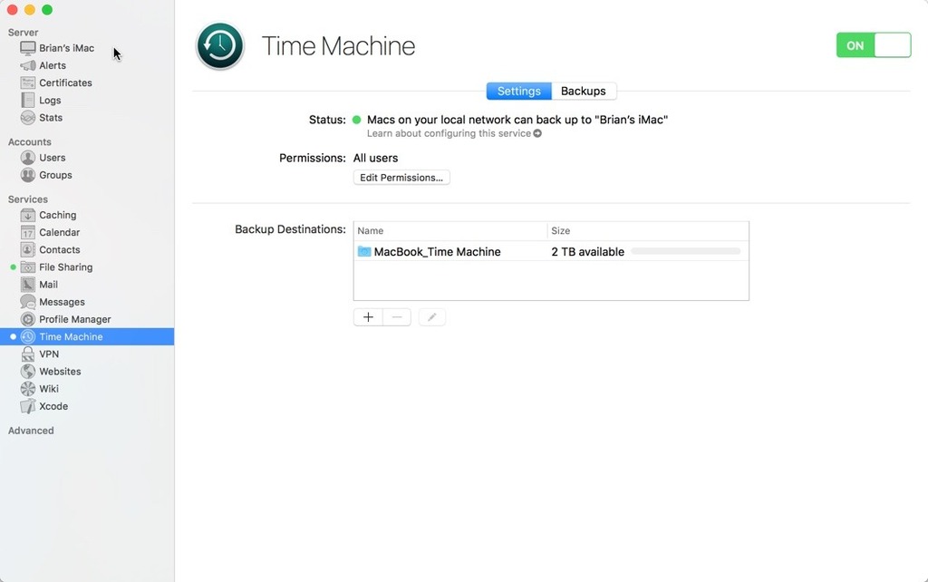Turn off the Time Machine ON switch

point(874,45)
